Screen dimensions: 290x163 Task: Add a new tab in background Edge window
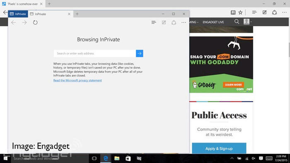[49, 4]
